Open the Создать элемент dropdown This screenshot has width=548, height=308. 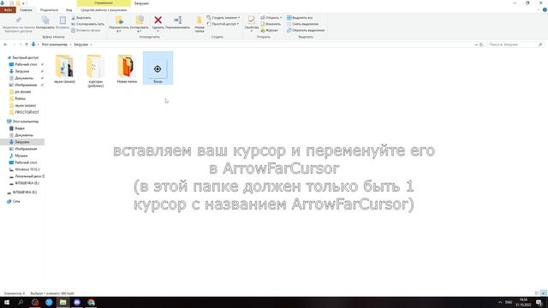[223, 17]
